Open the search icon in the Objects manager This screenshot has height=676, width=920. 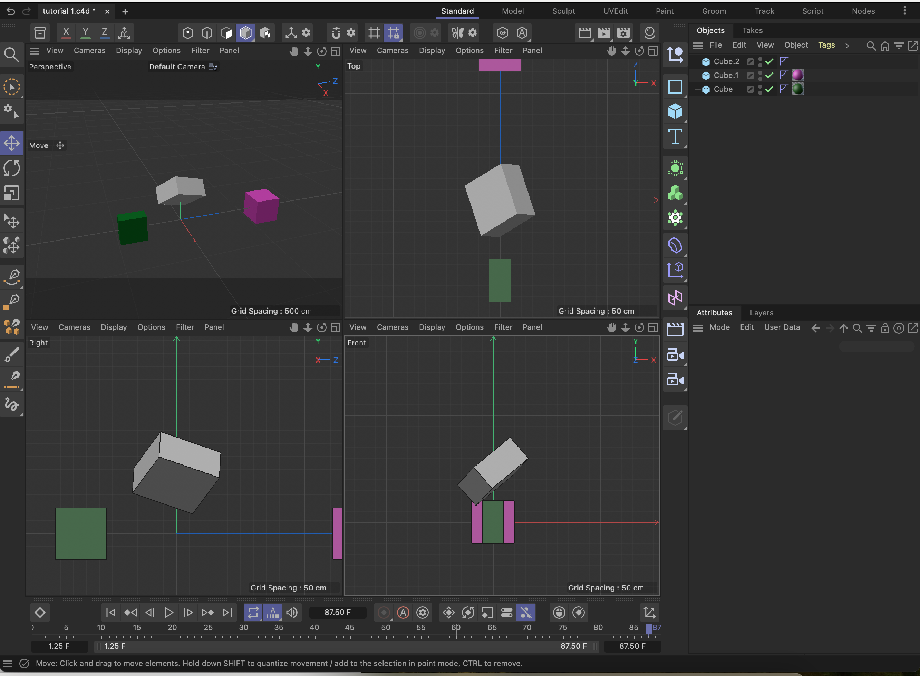point(871,46)
